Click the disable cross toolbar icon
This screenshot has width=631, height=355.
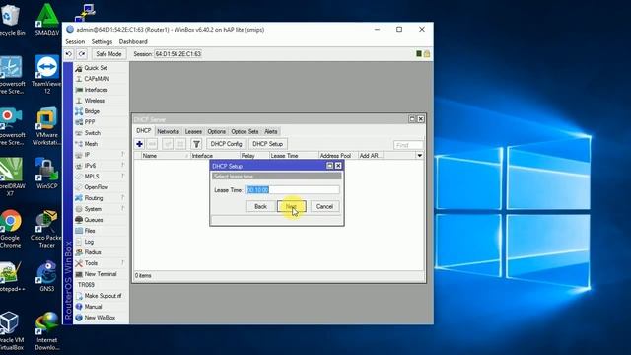(180, 144)
